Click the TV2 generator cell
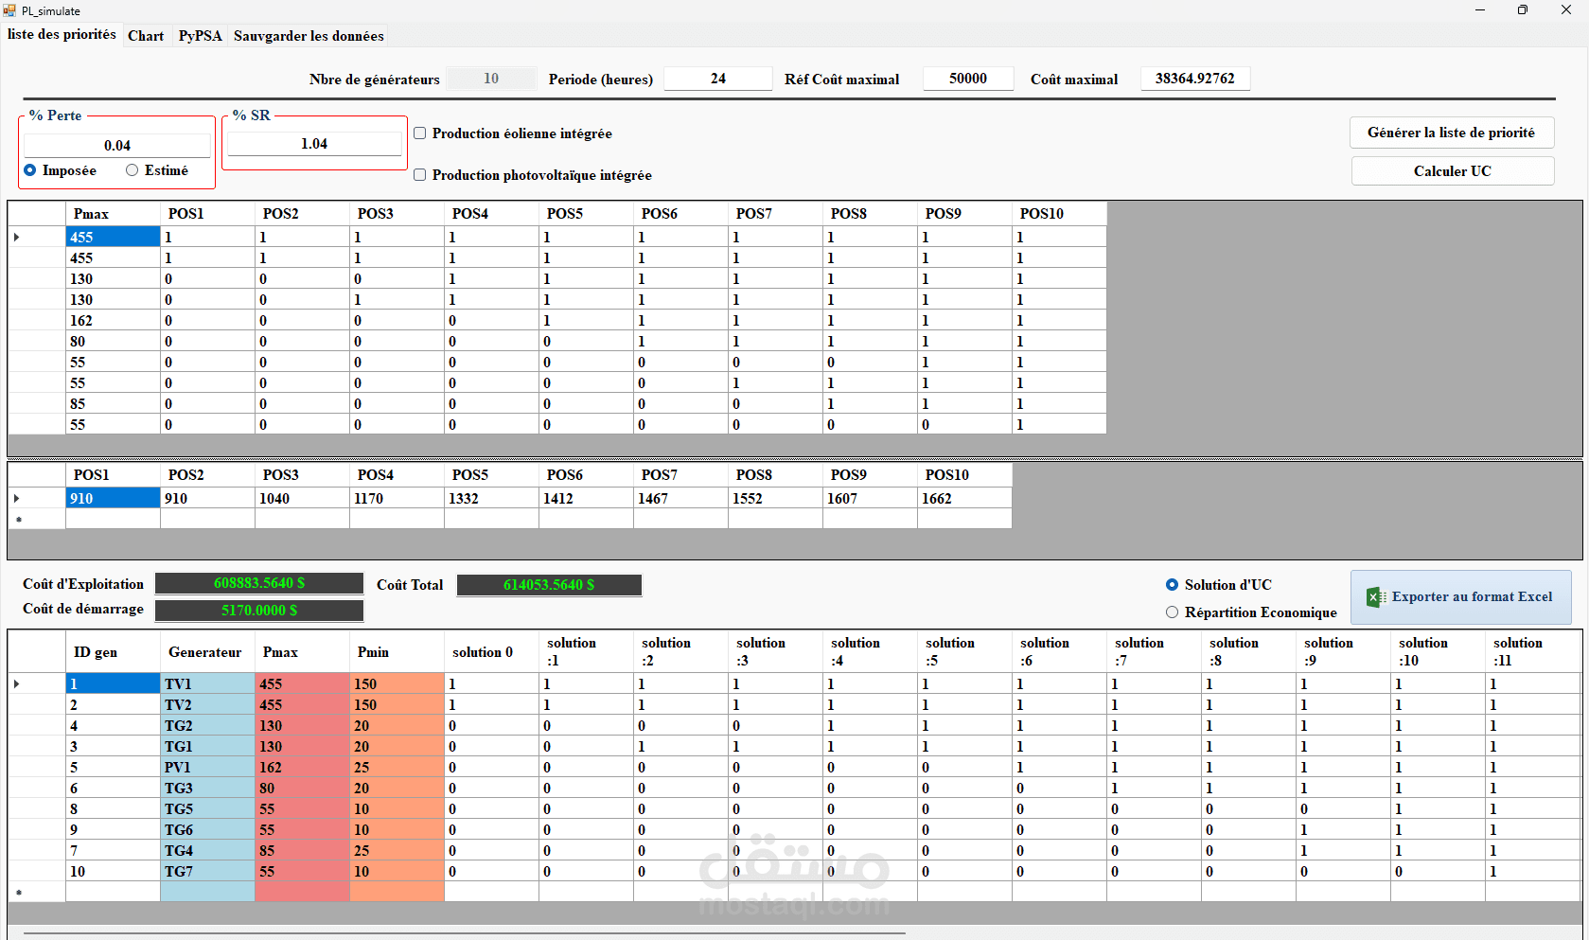This screenshot has width=1589, height=940. (207, 705)
